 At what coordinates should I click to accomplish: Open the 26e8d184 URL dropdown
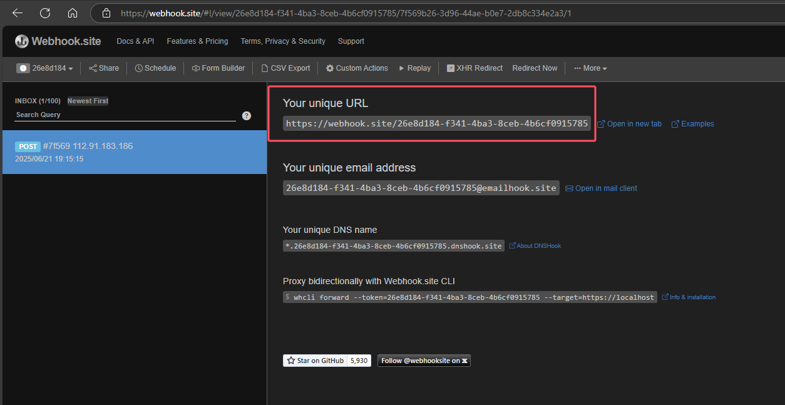pos(45,68)
